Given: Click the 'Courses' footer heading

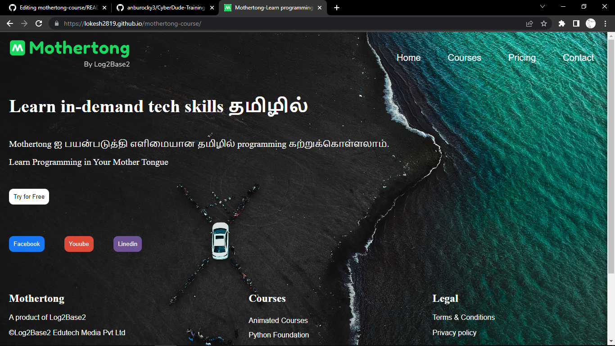Looking at the screenshot, I should click(x=267, y=298).
